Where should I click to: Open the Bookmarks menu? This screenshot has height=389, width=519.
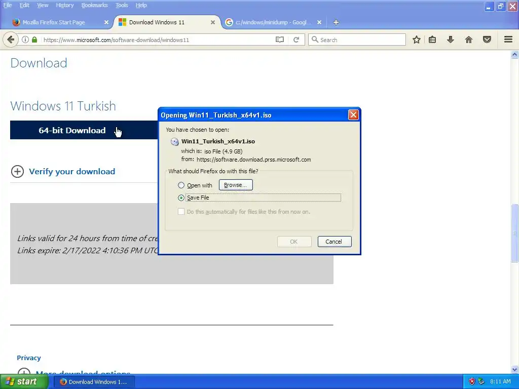(94, 5)
